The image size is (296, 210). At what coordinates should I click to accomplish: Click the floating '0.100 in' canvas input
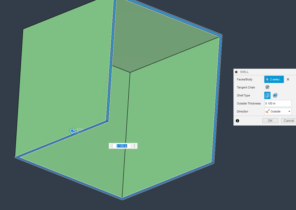122,146
